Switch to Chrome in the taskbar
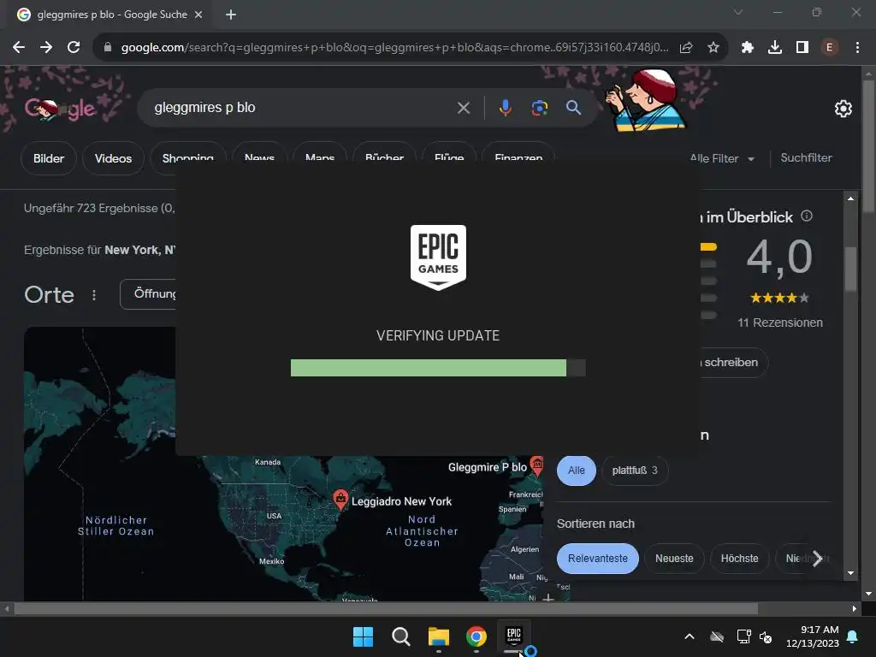This screenshot has width=876, height=657. pyautogui.click(x=476, y=636)
